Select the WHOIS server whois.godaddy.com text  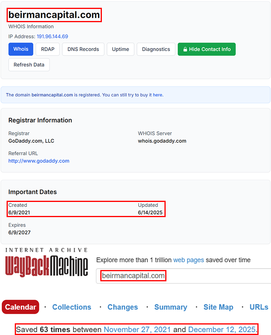point(162,141)
